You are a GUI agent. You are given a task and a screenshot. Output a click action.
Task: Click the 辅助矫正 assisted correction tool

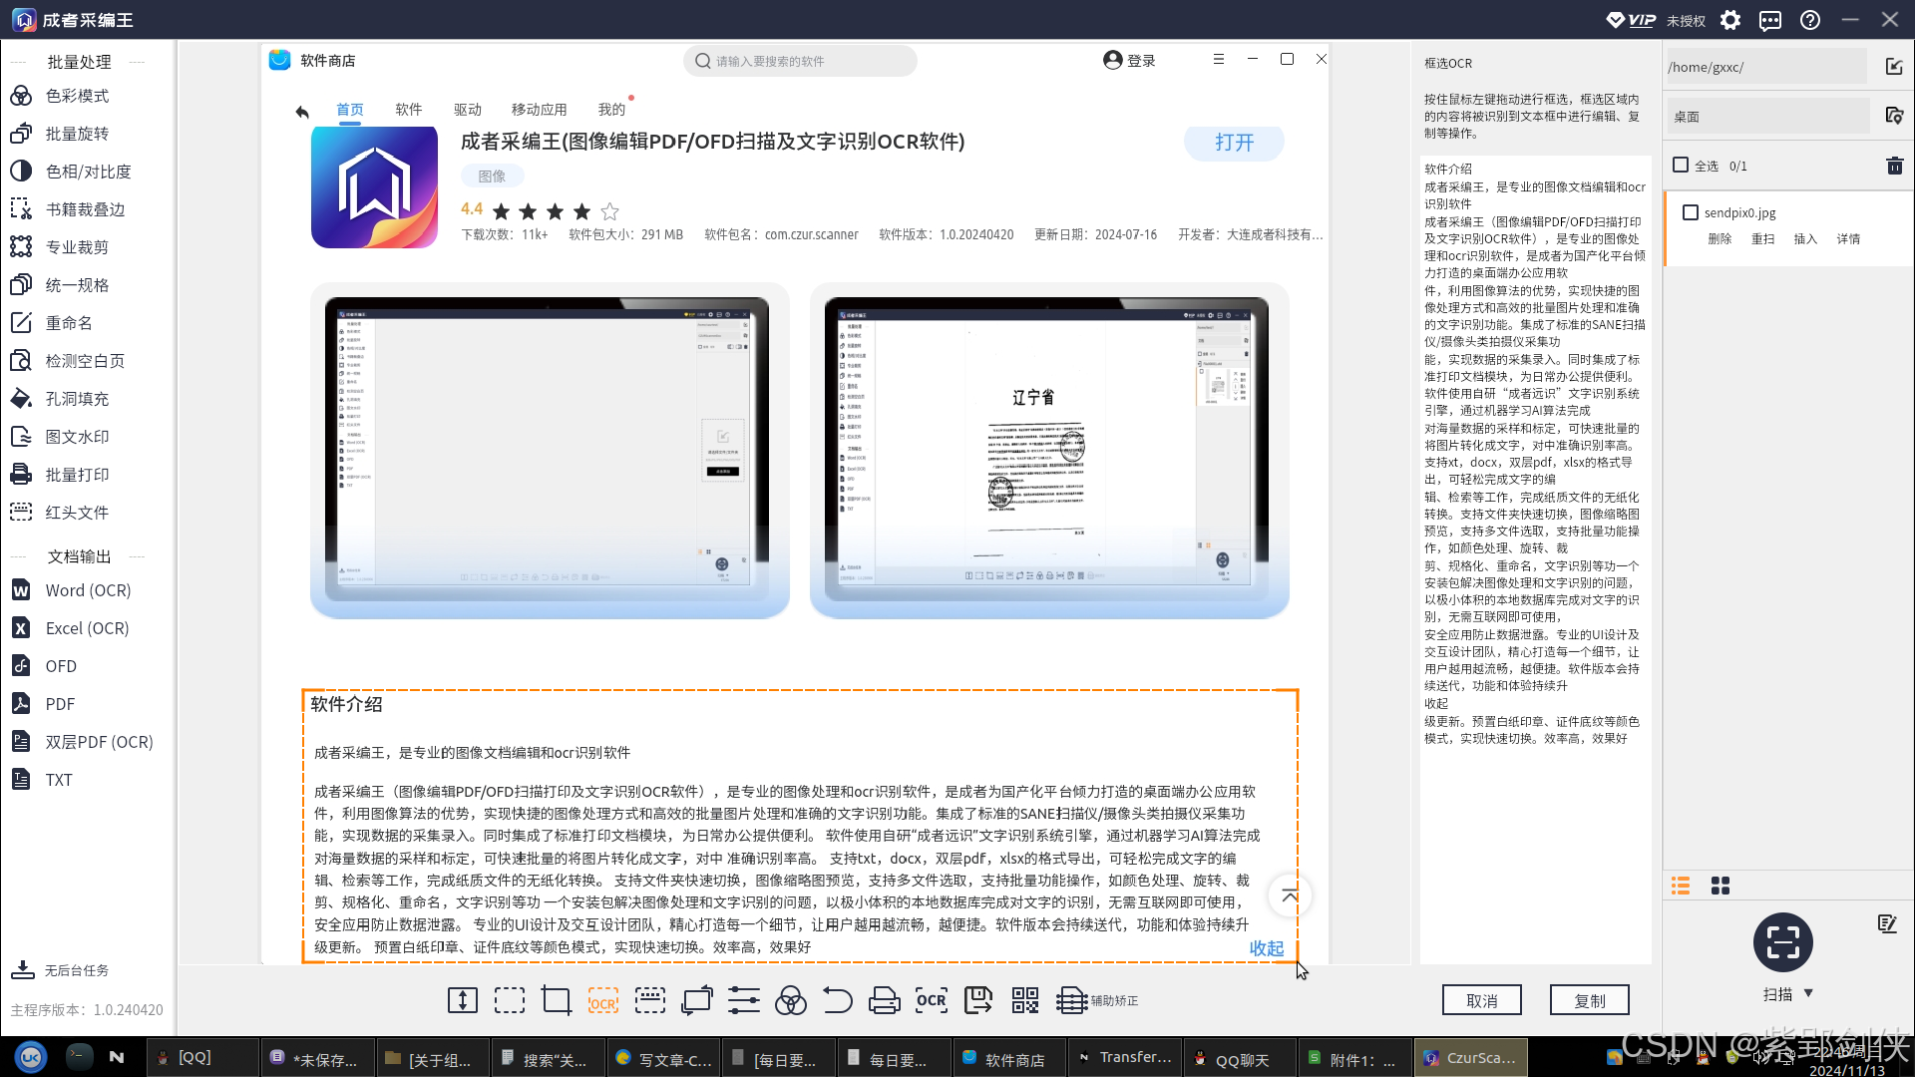point(1097,1000)
